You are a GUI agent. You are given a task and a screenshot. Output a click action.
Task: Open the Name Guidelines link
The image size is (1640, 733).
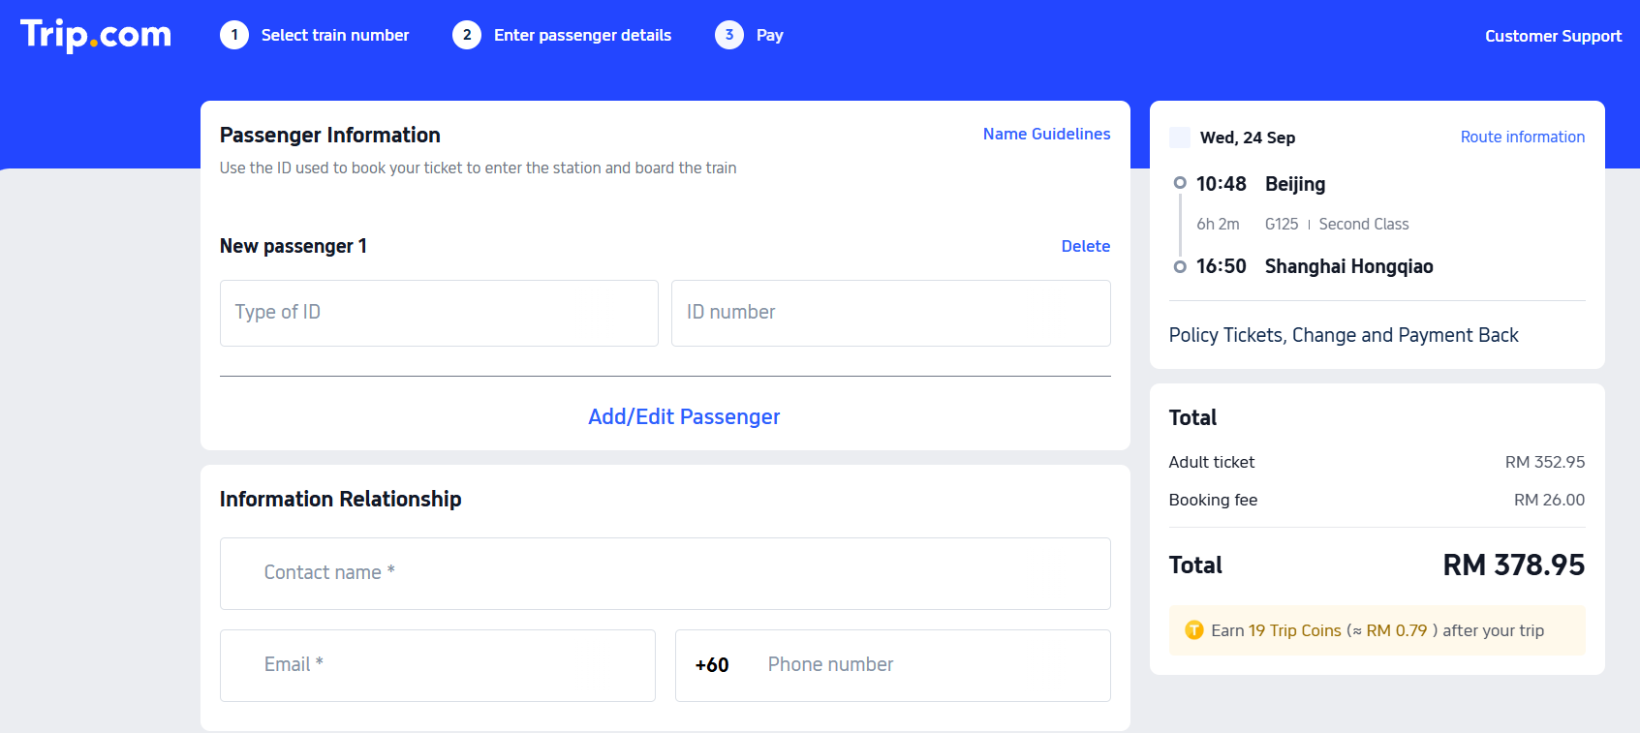[1046, 134]
